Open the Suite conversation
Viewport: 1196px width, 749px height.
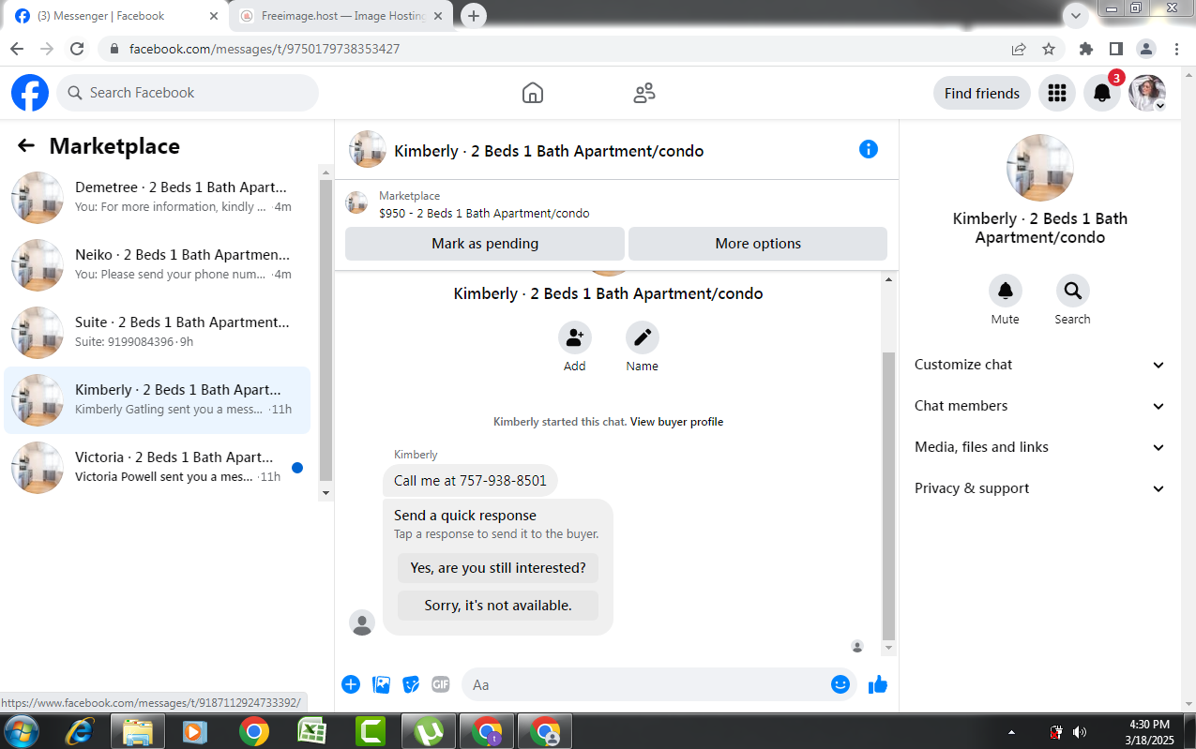158,332
